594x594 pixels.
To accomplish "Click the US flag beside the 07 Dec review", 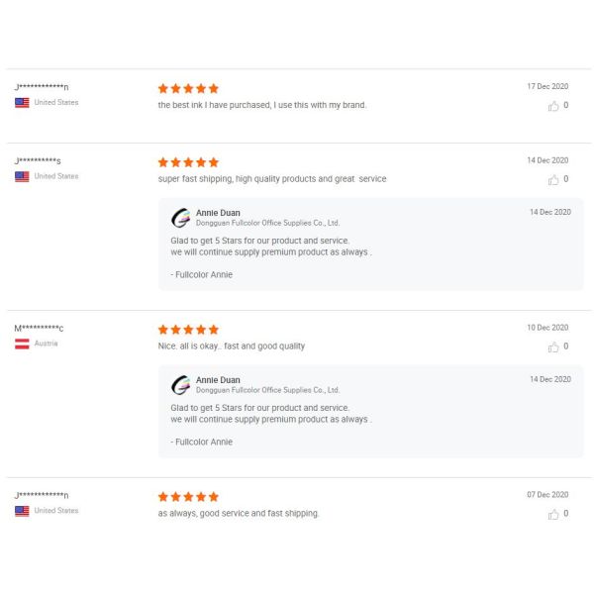I will click(x=22, y=511).
